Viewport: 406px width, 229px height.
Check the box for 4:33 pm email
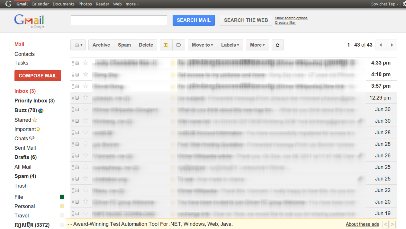[77, 63]
